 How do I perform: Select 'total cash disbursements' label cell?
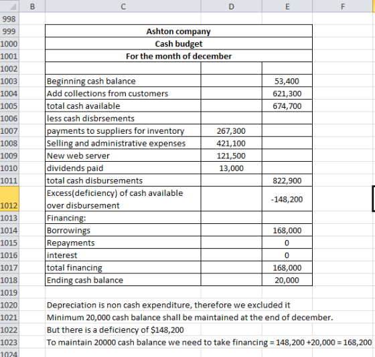(x=123, y=181)
